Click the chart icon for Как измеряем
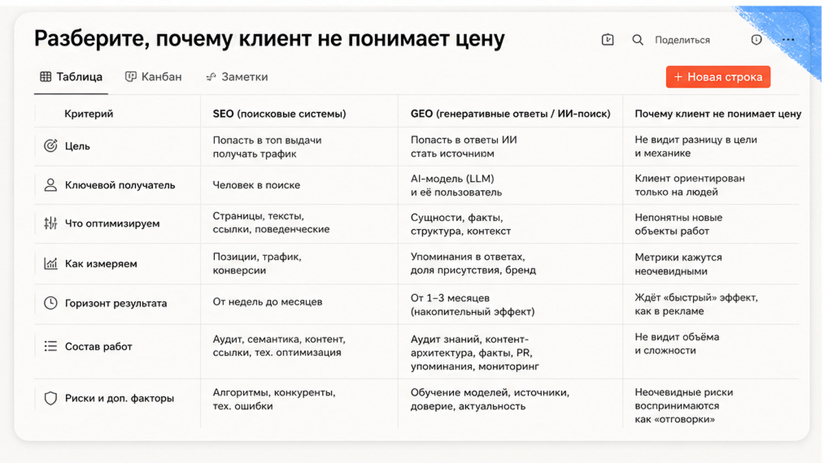 50,263
